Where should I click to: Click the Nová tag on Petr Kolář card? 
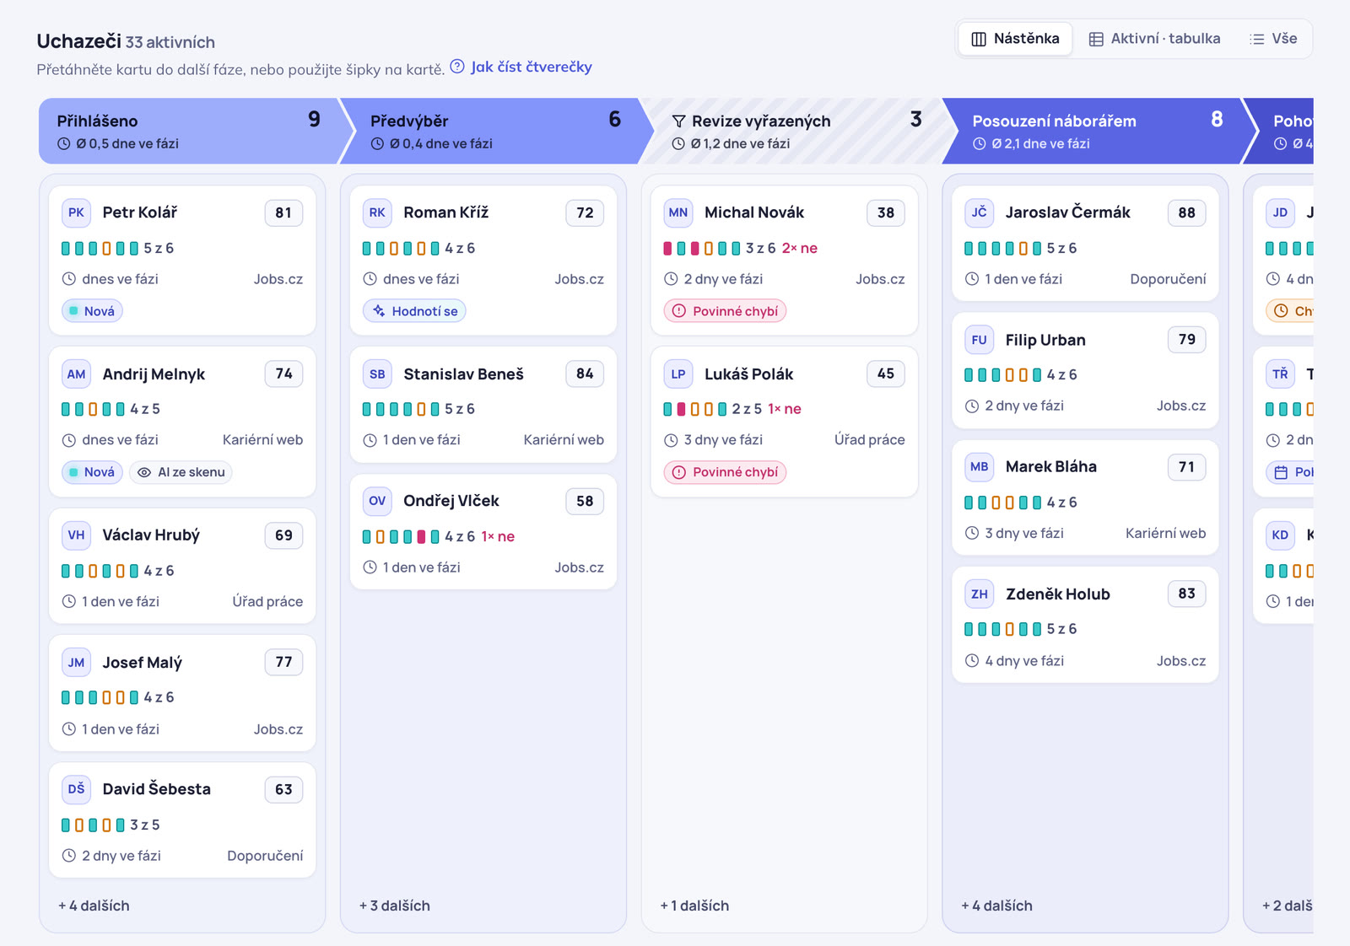pos(93,311)
